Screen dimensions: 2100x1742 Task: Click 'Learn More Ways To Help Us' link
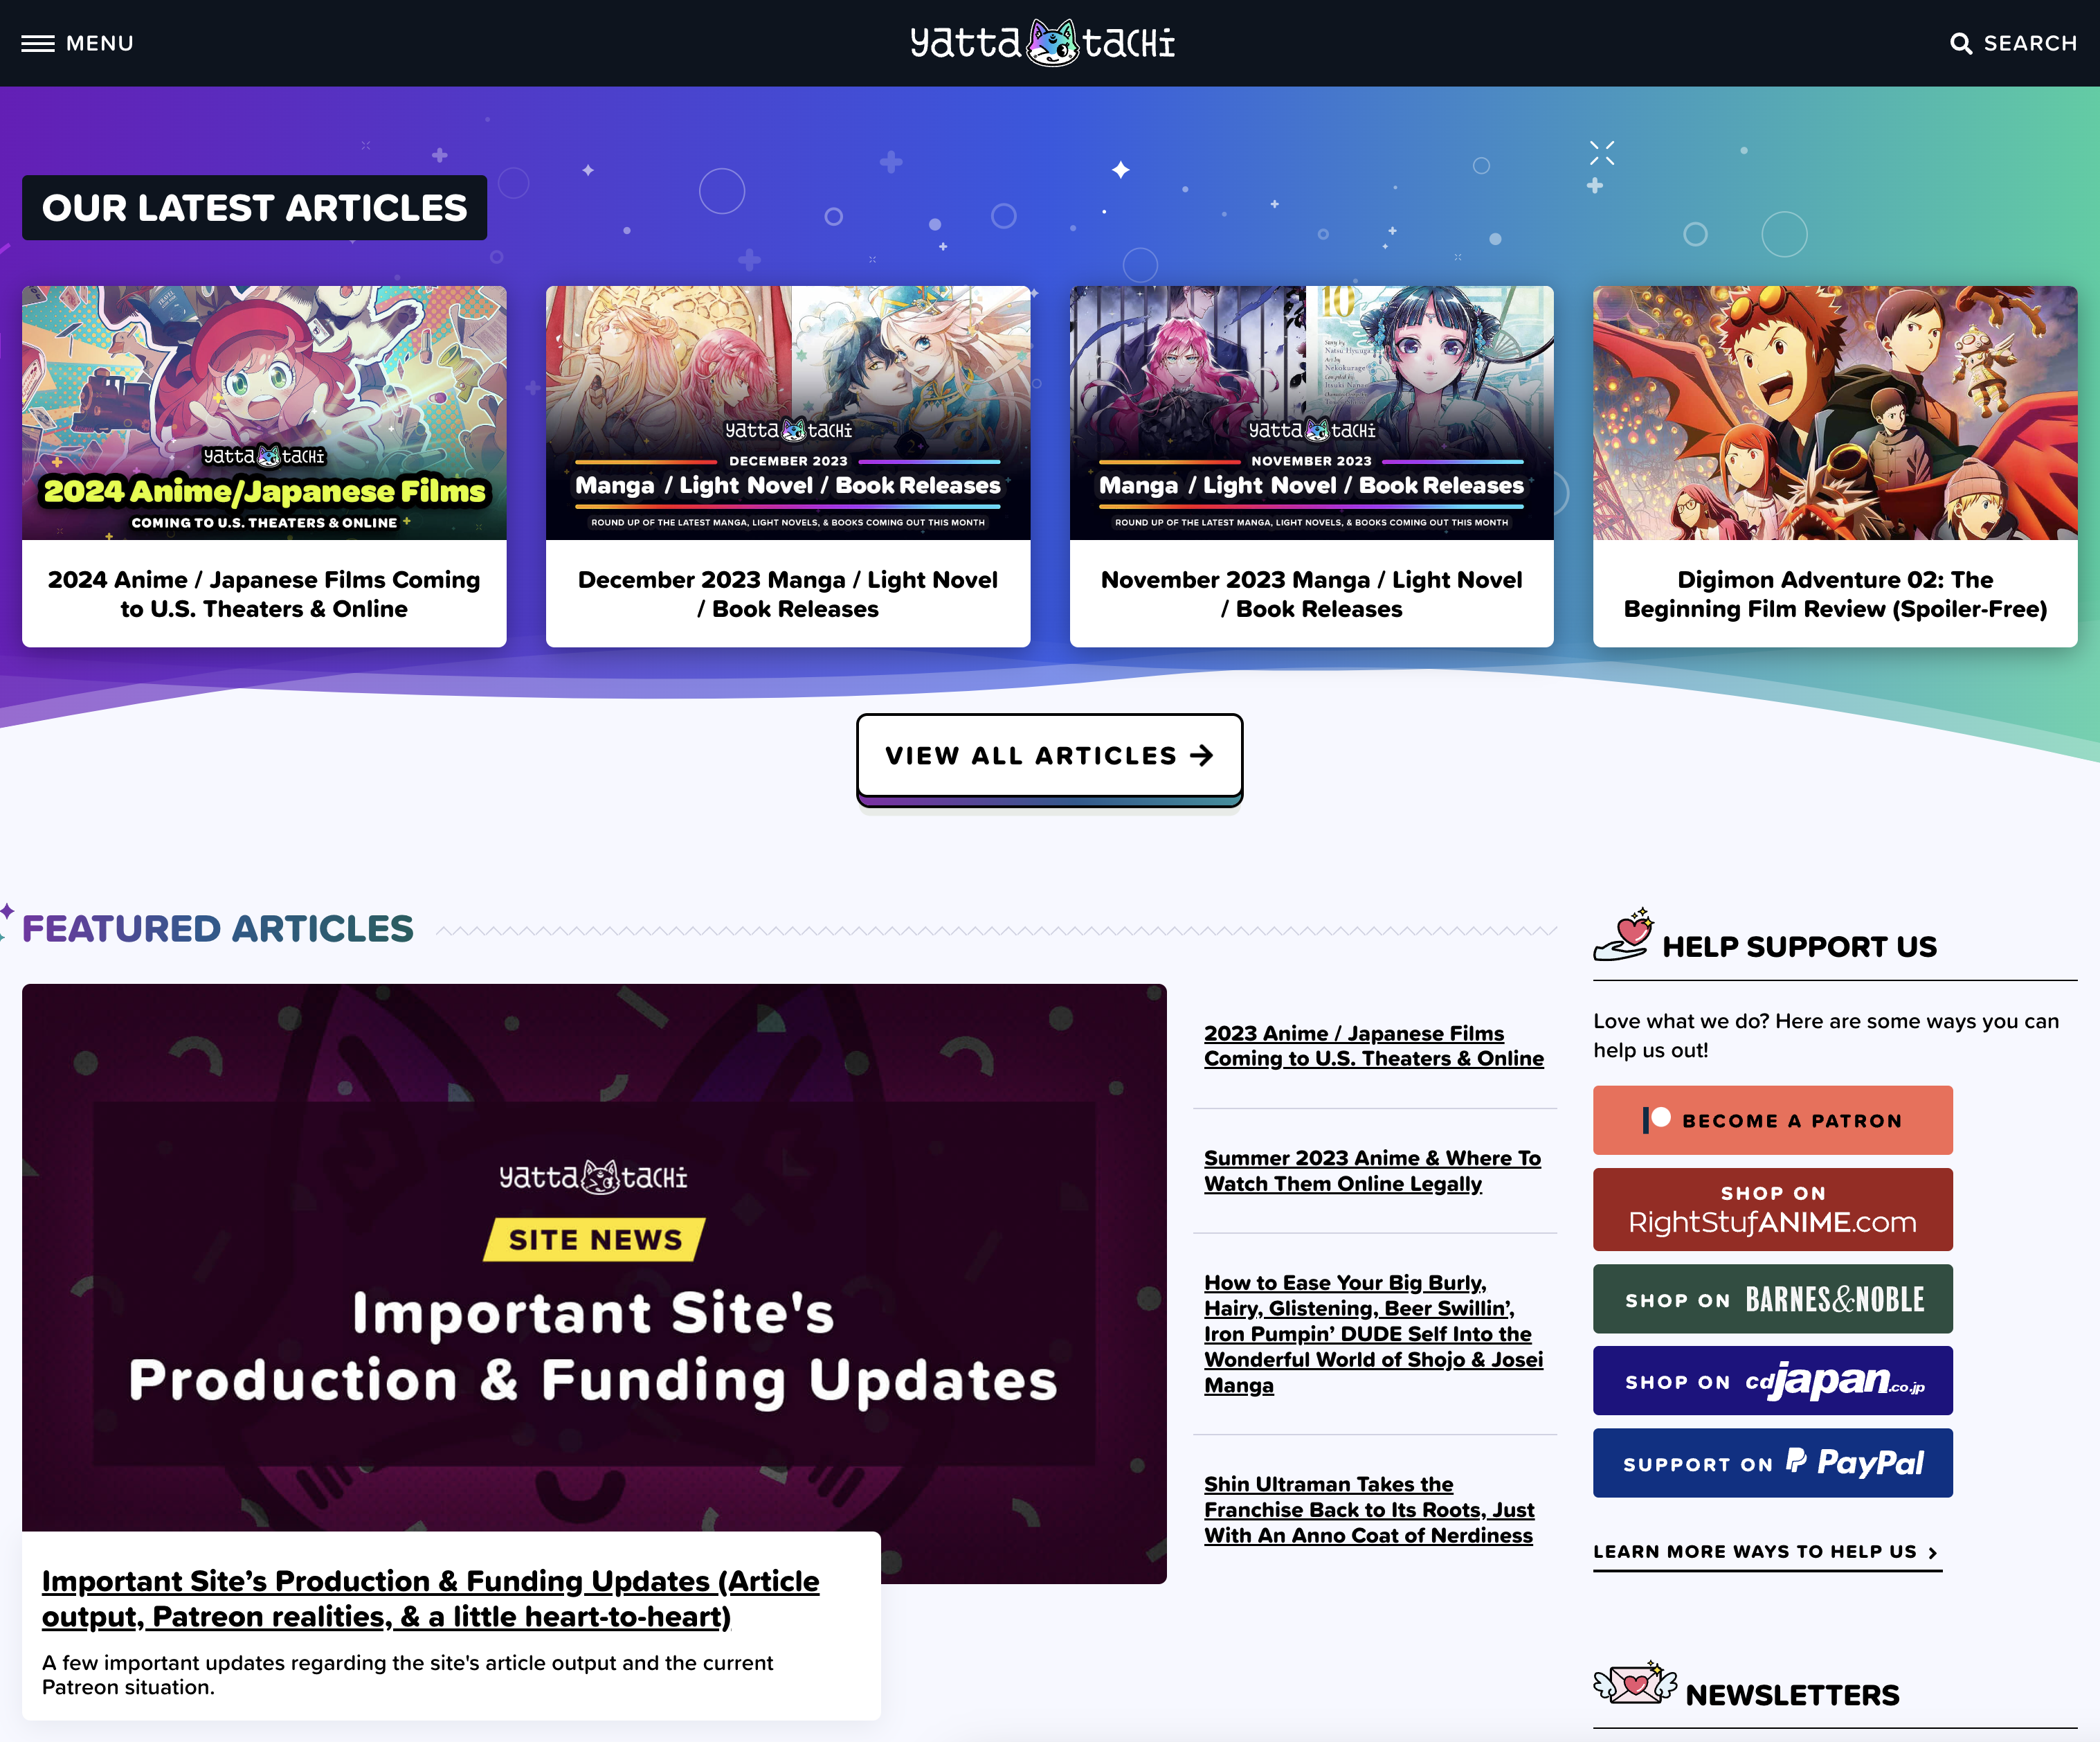(x=1767, y=1552)
